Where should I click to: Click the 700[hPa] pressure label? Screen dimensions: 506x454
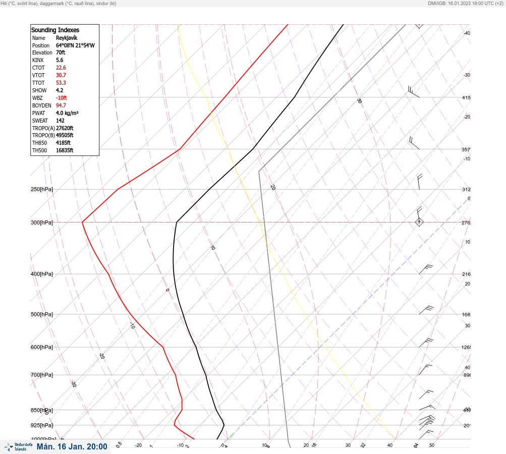42,375
